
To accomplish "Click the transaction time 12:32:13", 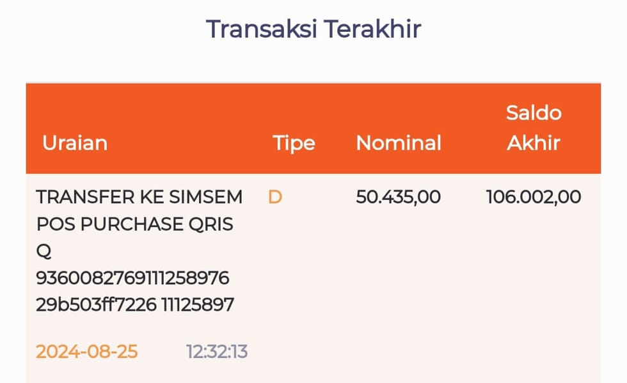I will tap(216, 351).
